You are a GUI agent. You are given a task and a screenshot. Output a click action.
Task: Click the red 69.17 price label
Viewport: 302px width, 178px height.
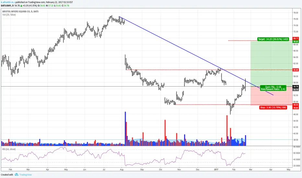point(296,39)
